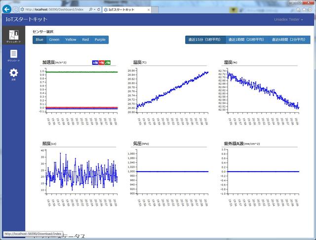Click the flat UV-A line at 0.0
This screenshot has height=240, width=316.
click(263, 172)
